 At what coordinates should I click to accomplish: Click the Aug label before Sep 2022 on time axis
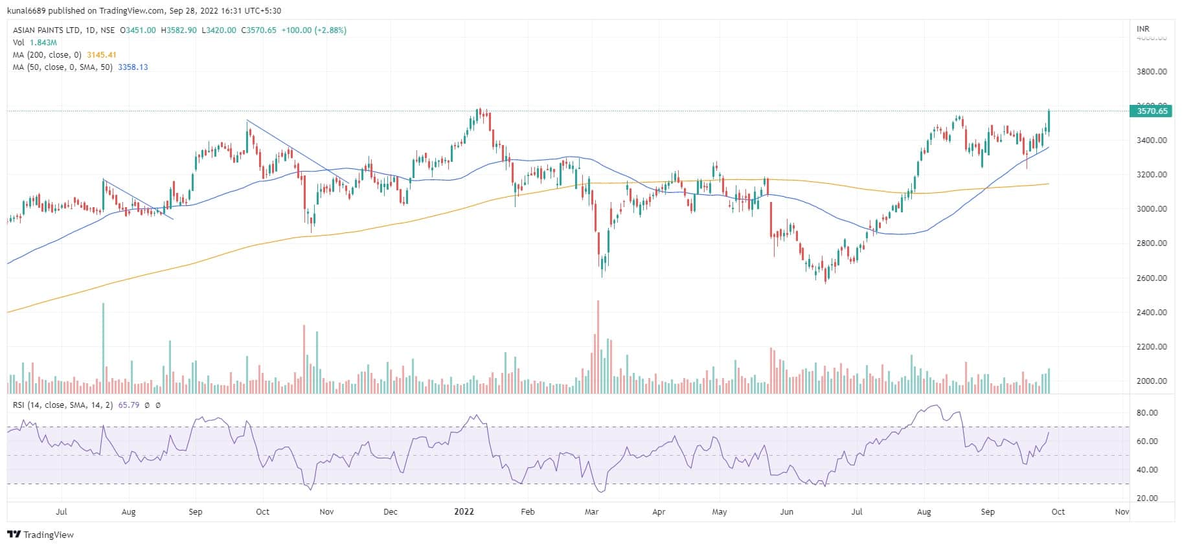point(924,512)
